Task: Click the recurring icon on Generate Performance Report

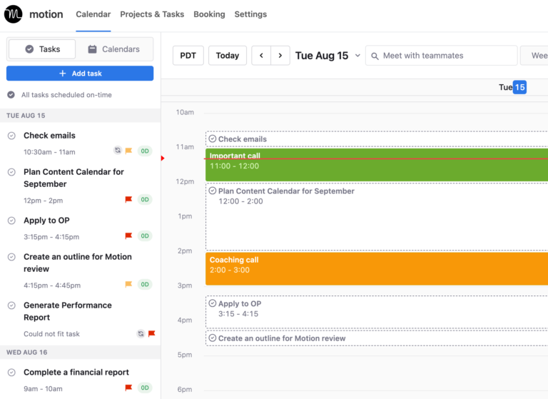Action: (141, 333)
